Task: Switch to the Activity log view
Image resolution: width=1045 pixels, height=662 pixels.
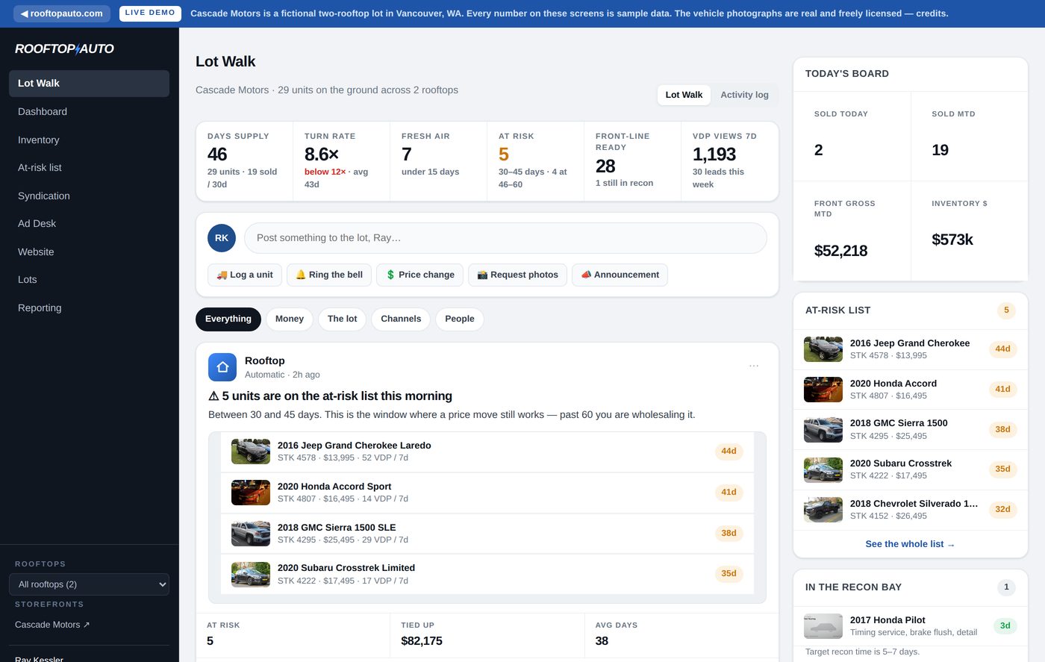Action: coord(744,95)
